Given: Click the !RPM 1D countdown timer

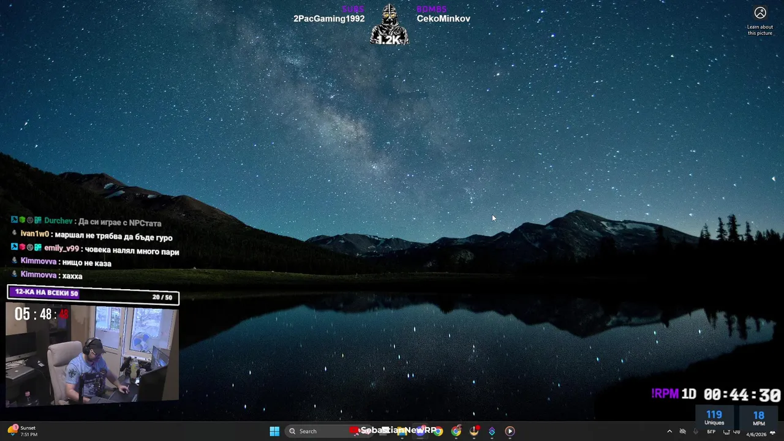Looking at the screenshot, I should coord(716,395).
